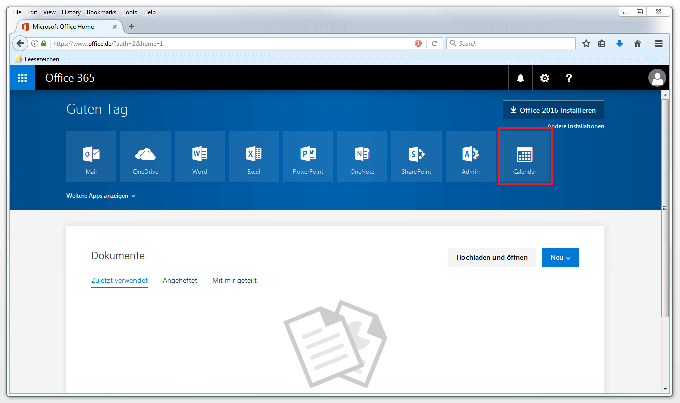680x403 pixels.
Task: Open the OneDrive app tile
Action: point(146,157)
